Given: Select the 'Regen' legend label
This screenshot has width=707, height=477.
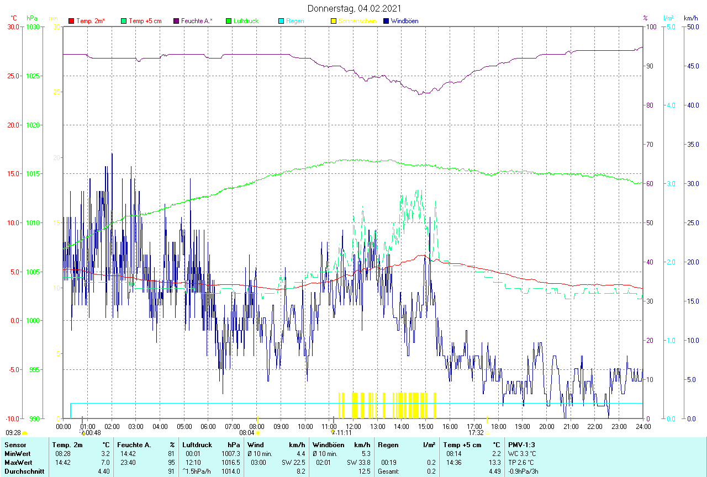Looking at the screenshot, I should [294, 21].
